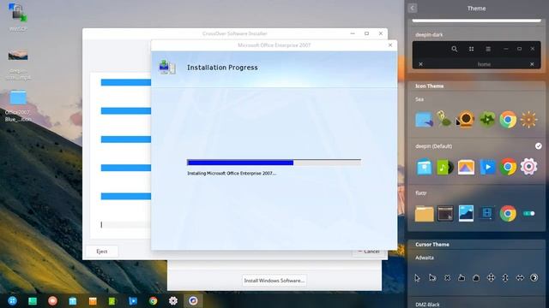Click the horizontal resize cursor in Adwaita
This screenshot has width=549, height=308.
point(520,277)
